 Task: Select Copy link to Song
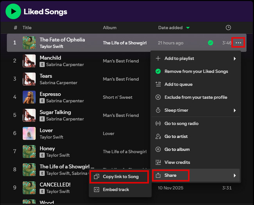(120, 176)
